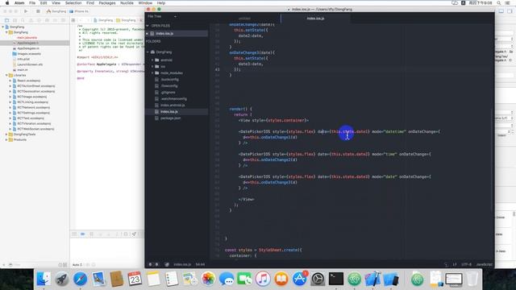Viewport: 516px width, 290px height.
Task: Open iTunes music icon in Dock
Action: tap(263, 280)
